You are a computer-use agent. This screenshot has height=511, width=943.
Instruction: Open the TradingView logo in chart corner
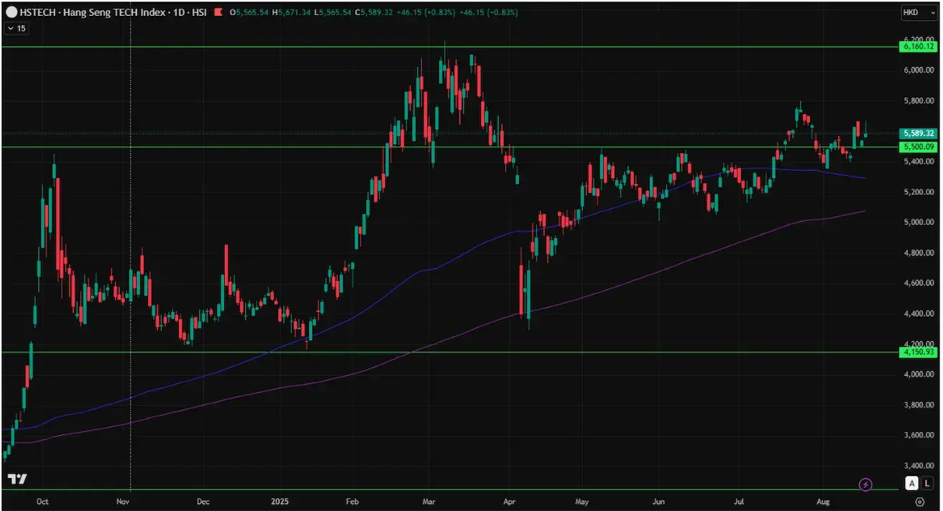tap(18, 479)
